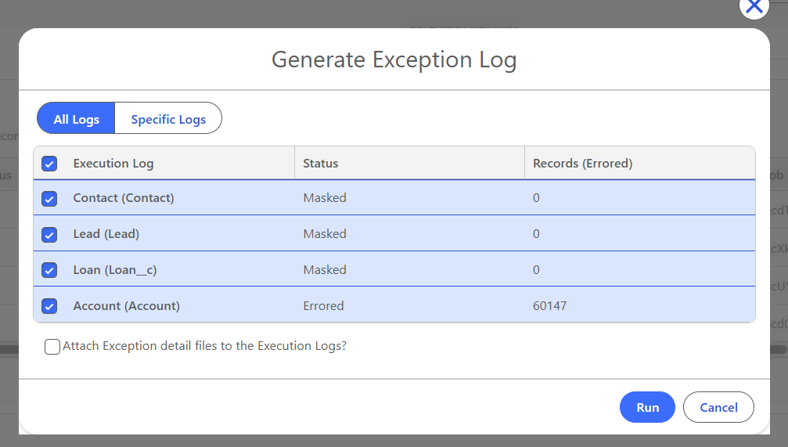Select the Contact (Contact) log name

tap(124, 198)
